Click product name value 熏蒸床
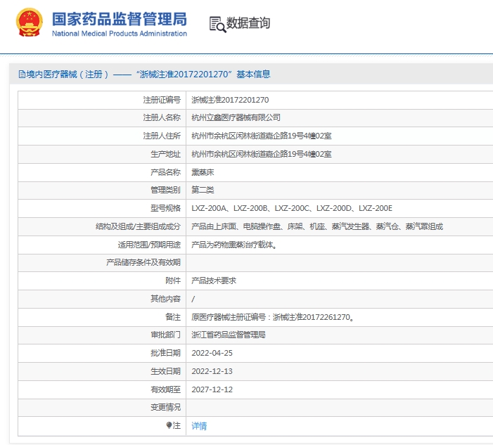The height and width of the screenshot is (445, 493). 203,172
